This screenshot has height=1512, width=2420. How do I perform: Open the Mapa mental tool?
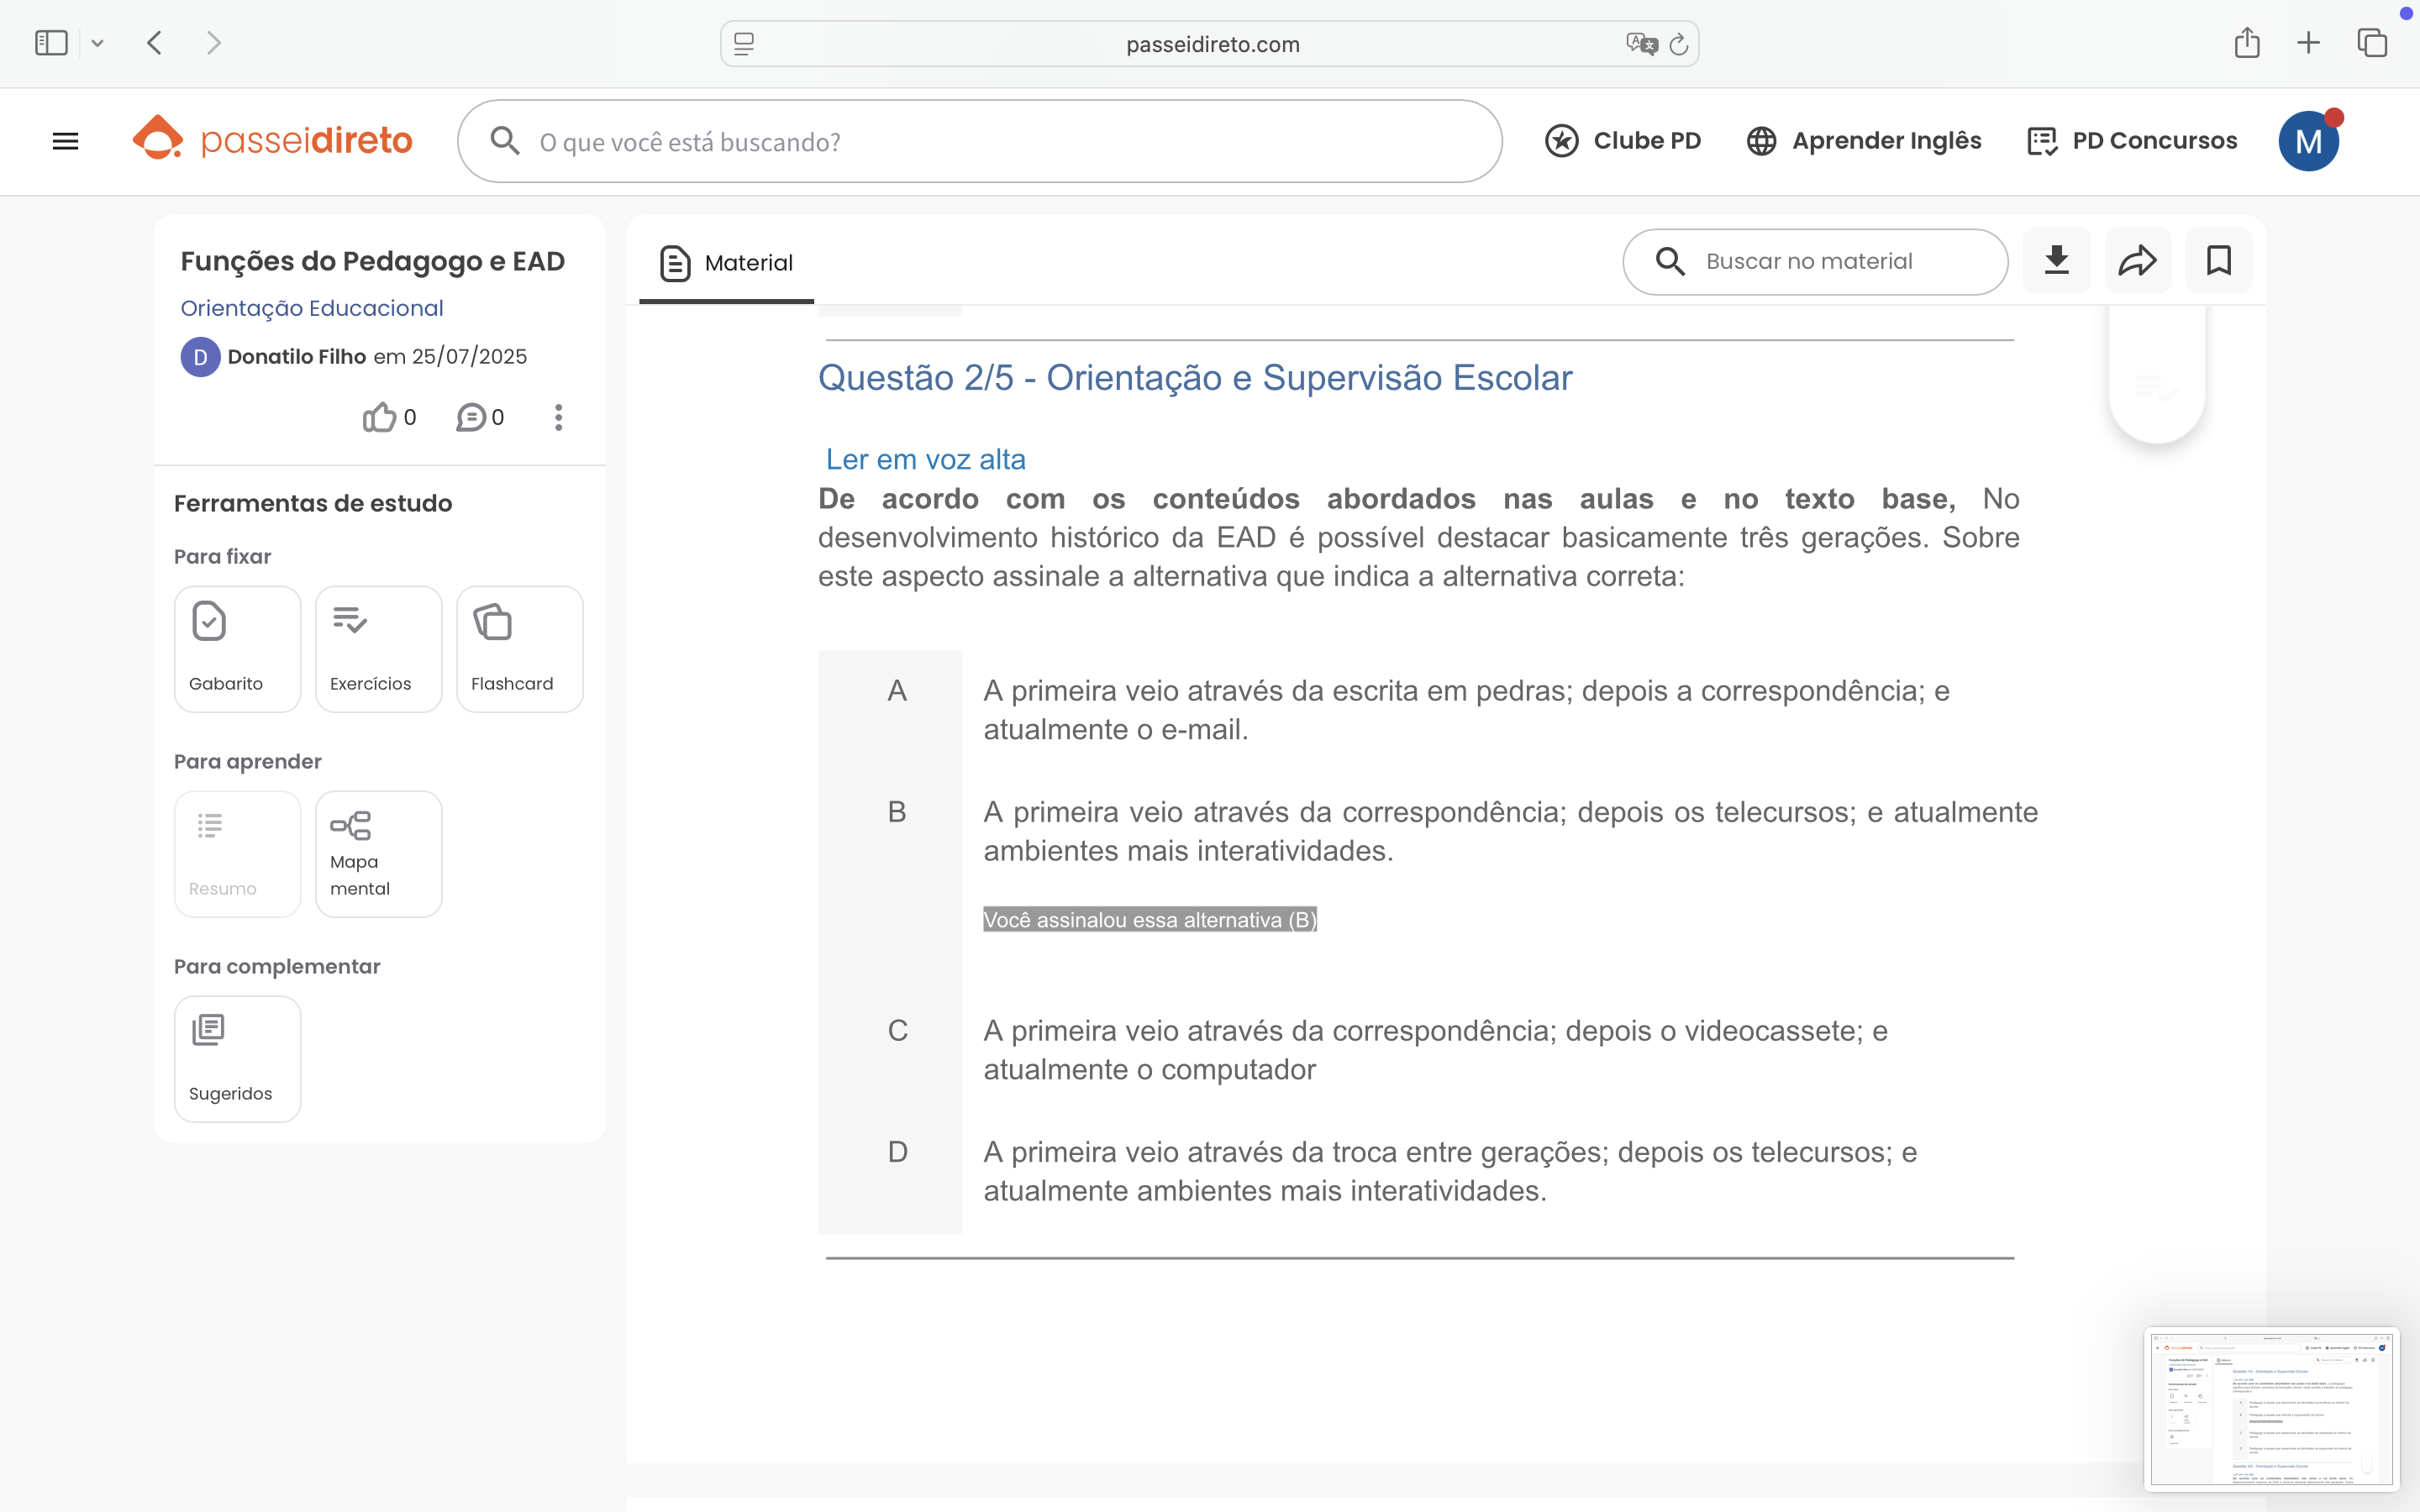click(378, 854)
